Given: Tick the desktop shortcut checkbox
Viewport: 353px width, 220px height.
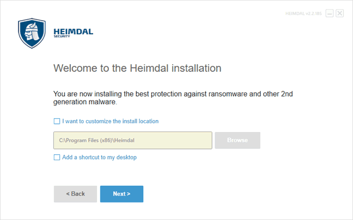Looking at the screenshot, I should 57,157.
